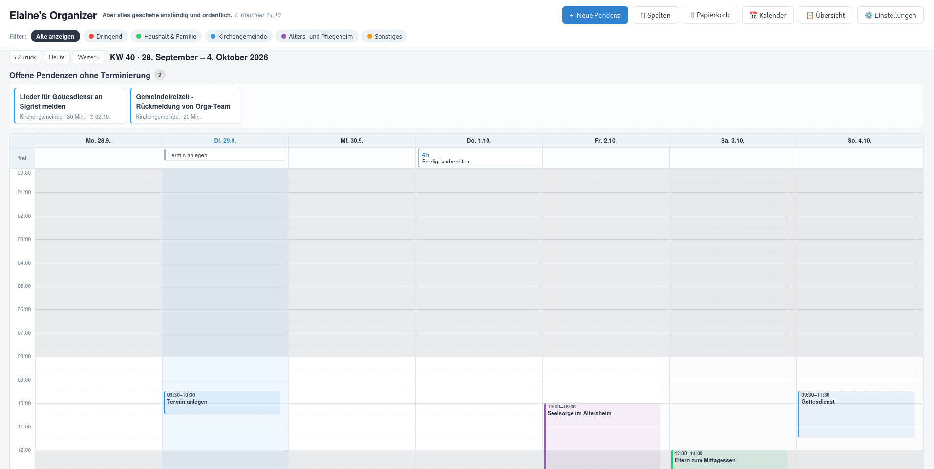
Task: Select the Alle anzeigen filter
Action: click(55, 36)
